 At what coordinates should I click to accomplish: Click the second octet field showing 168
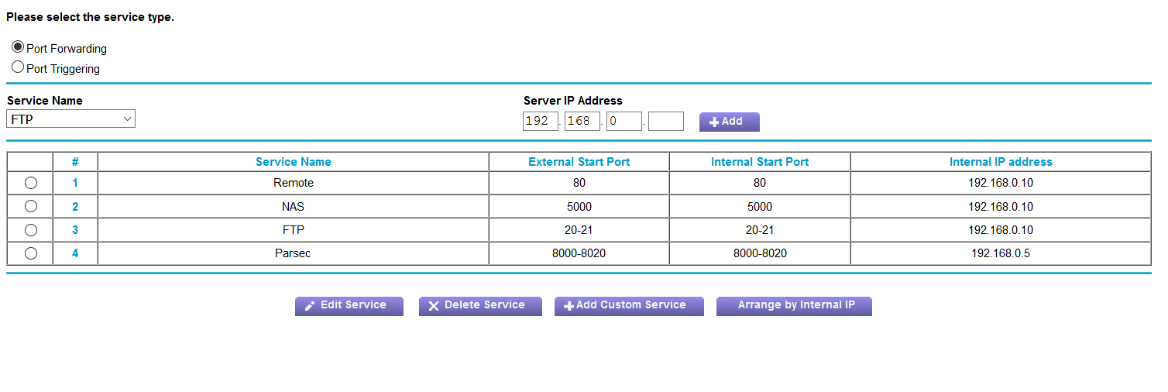582,122
